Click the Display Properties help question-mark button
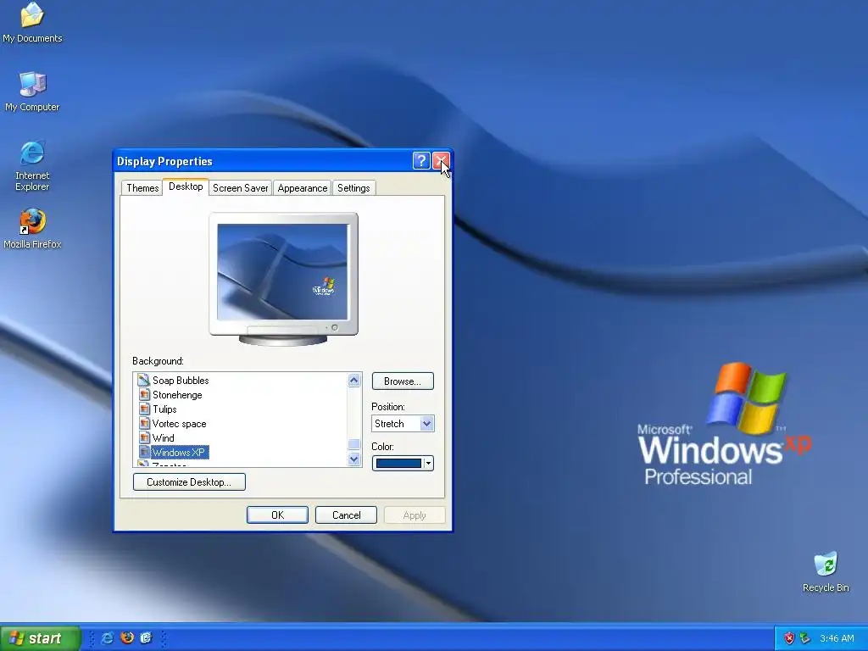 (421, 161)
